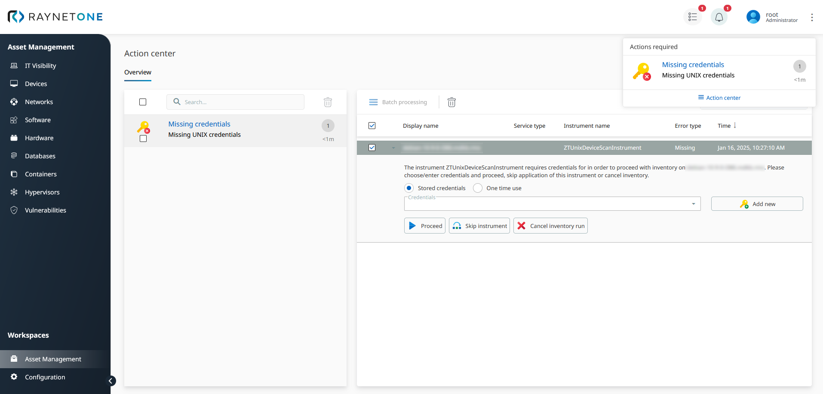Click the root user avatar icon
Viewport: 823px width, 394px height.
[x=753, y=17]
